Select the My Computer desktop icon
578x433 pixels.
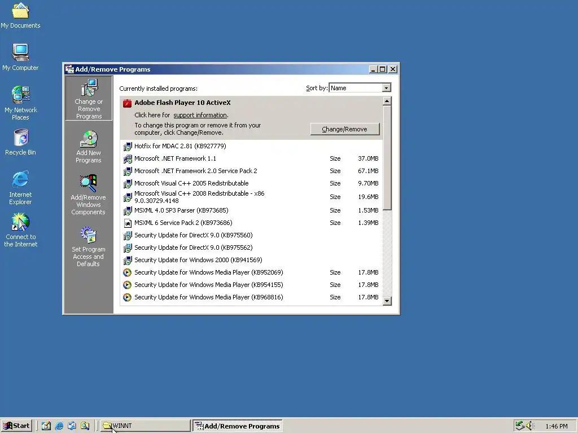click(21, 57)
